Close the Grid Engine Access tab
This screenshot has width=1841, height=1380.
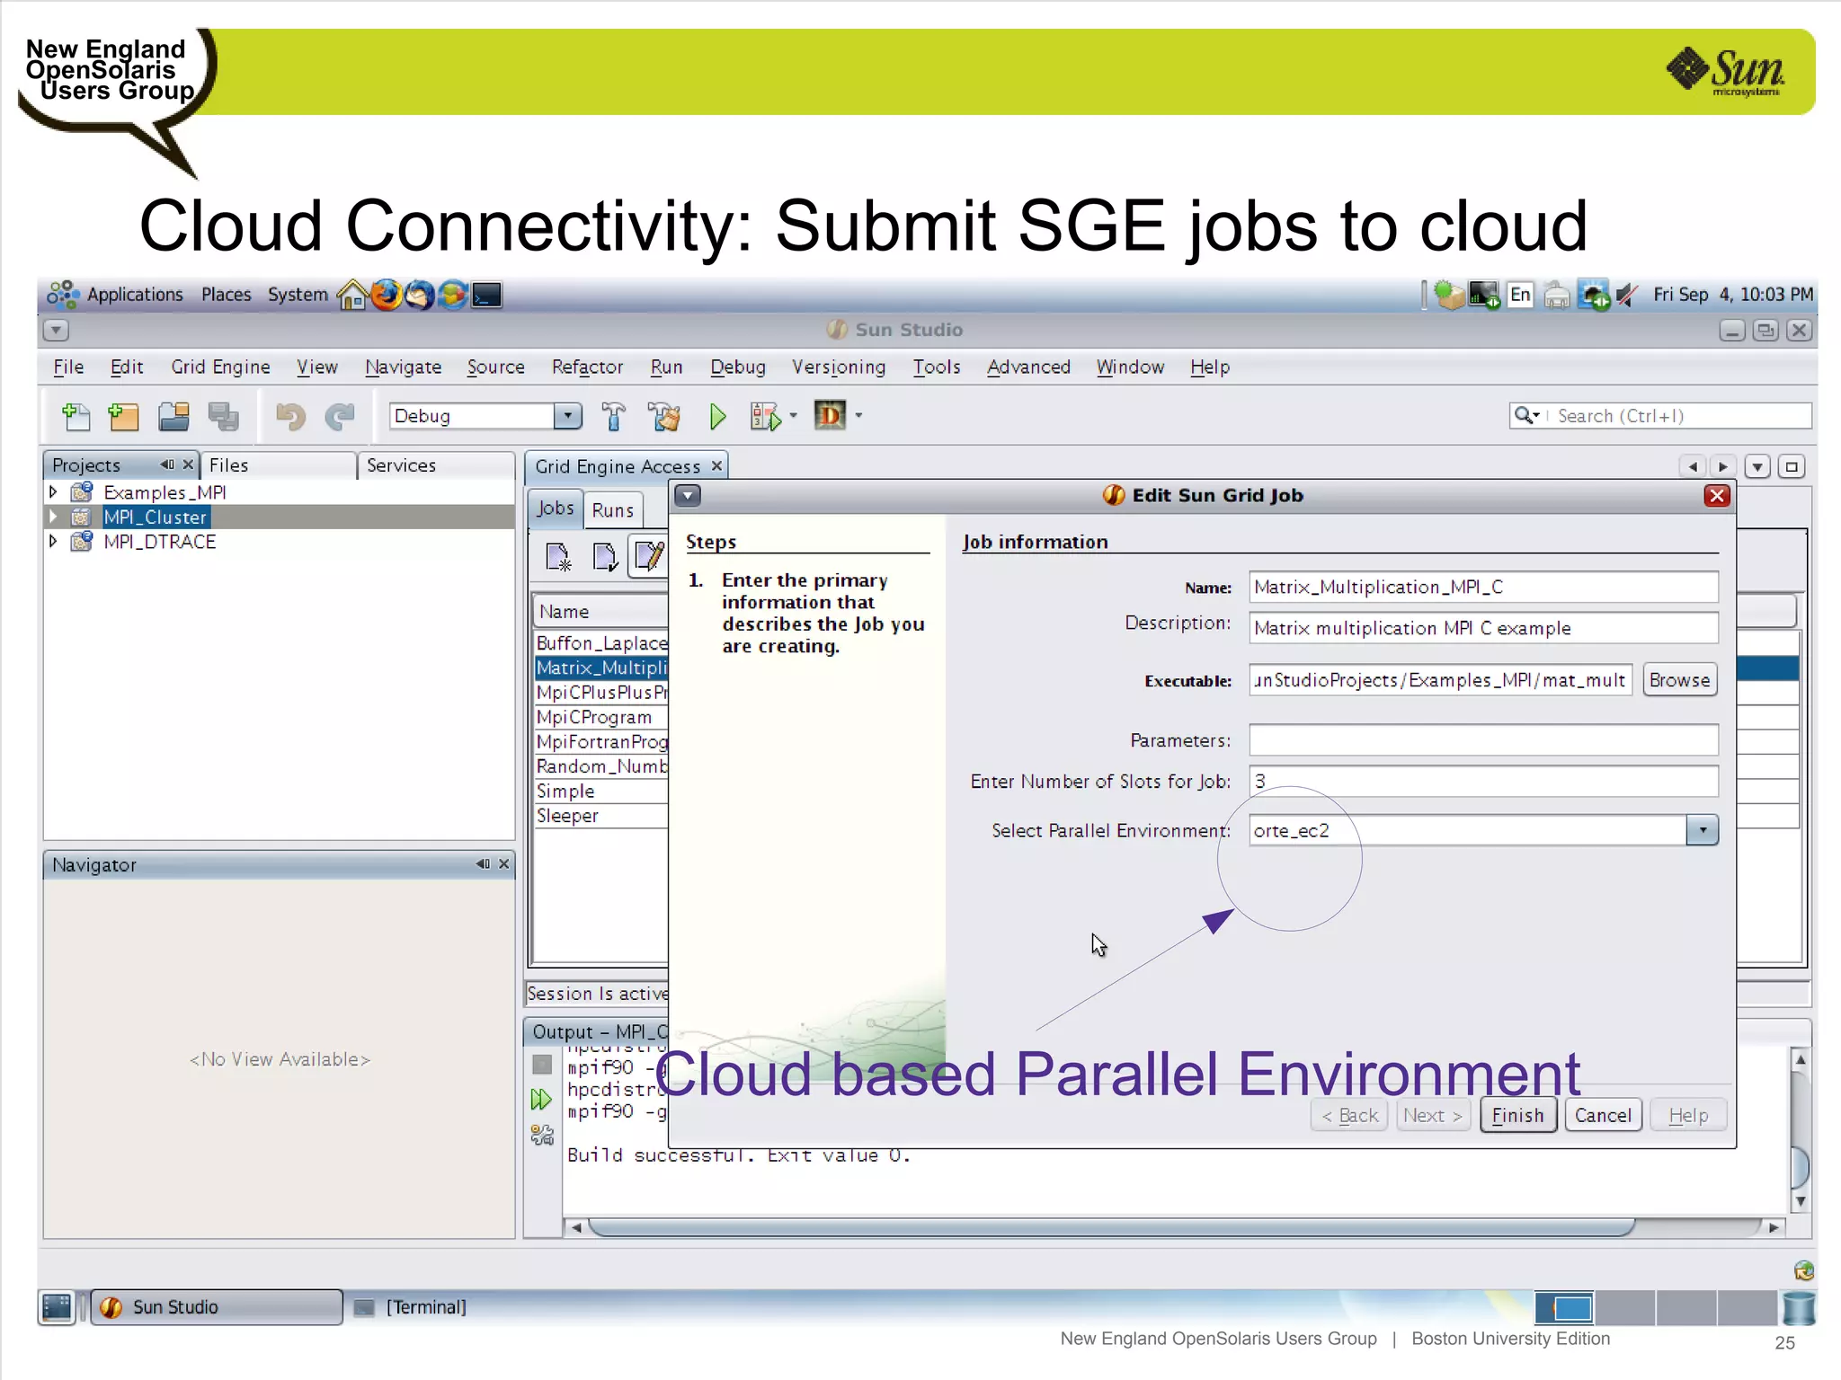[x=716, y=465]
